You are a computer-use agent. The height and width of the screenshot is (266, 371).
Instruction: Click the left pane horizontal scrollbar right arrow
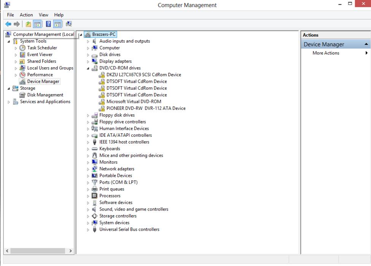point(70,251)
